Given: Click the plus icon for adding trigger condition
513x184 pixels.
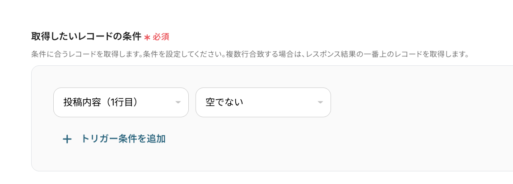Looking at the screenshot, I should 67,139.
